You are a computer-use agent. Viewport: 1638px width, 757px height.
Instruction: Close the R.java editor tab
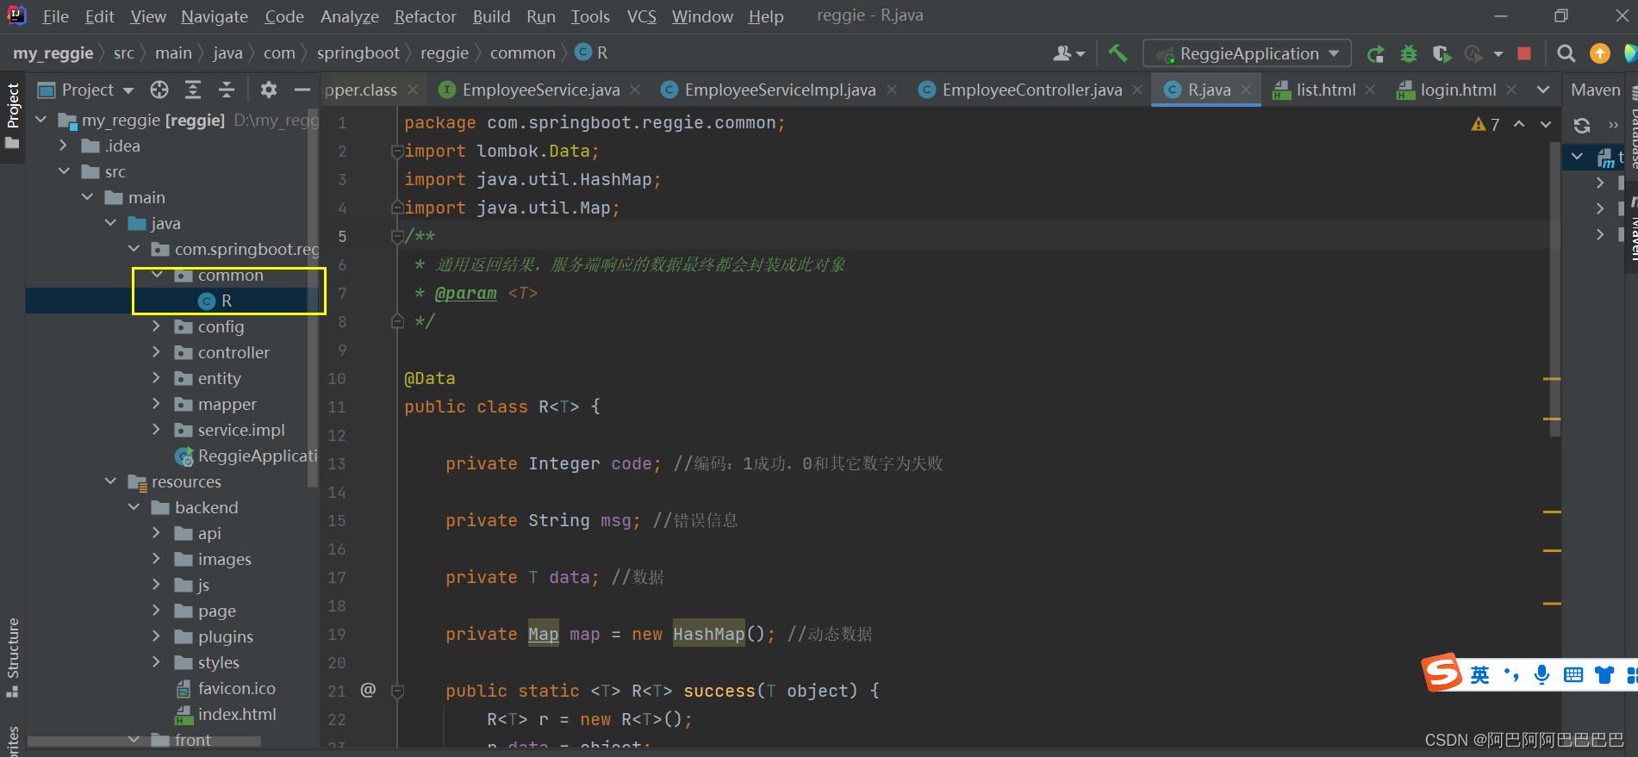click(x=1246, y=90)
